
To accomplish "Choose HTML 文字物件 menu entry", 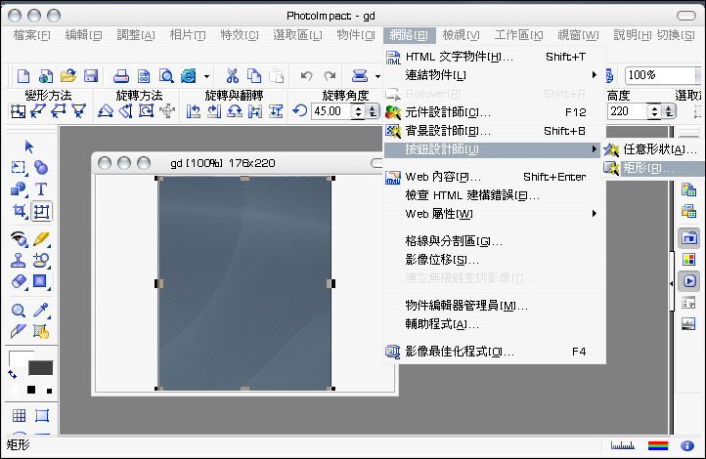I will point(494,57).
